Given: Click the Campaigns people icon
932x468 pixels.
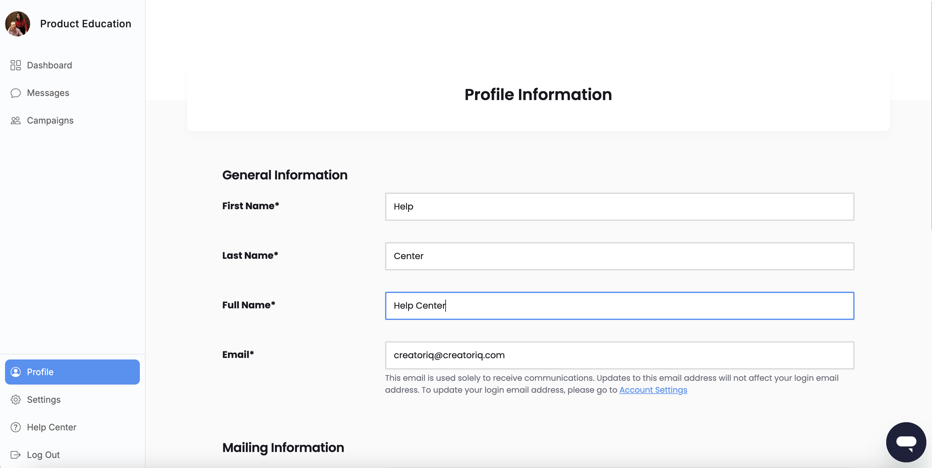Looking at the screenshot, I should [16, 120].
